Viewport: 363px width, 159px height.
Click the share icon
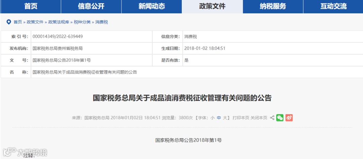[272, 118]
